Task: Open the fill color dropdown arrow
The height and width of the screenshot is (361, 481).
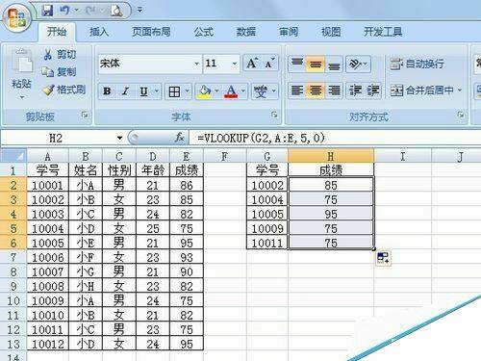Action: tap(216, 91)
